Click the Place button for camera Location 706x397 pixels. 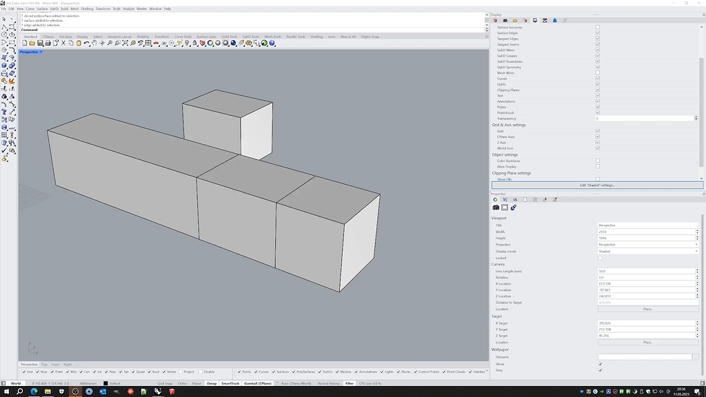(648, 308)
